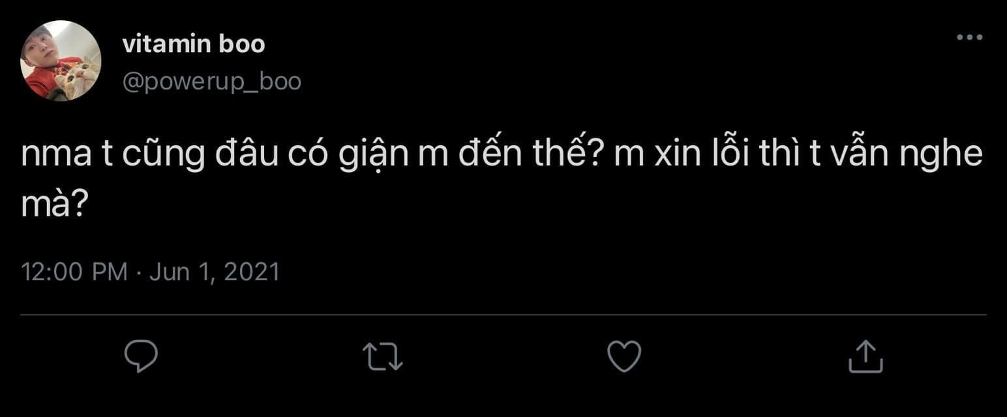Click the Jun 1, 2021 date
The image size is (1007, 417).
[x=215, y=271]
